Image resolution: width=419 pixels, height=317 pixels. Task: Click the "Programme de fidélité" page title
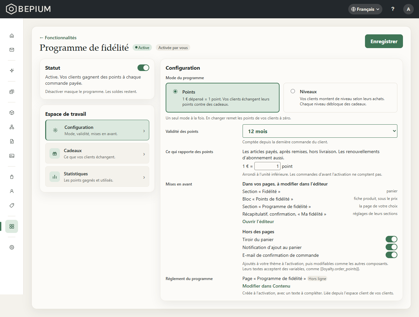pyautogui.click(x=84, y=48)
